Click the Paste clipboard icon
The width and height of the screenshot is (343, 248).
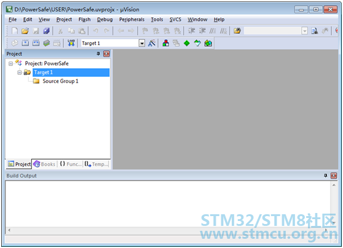82,31
